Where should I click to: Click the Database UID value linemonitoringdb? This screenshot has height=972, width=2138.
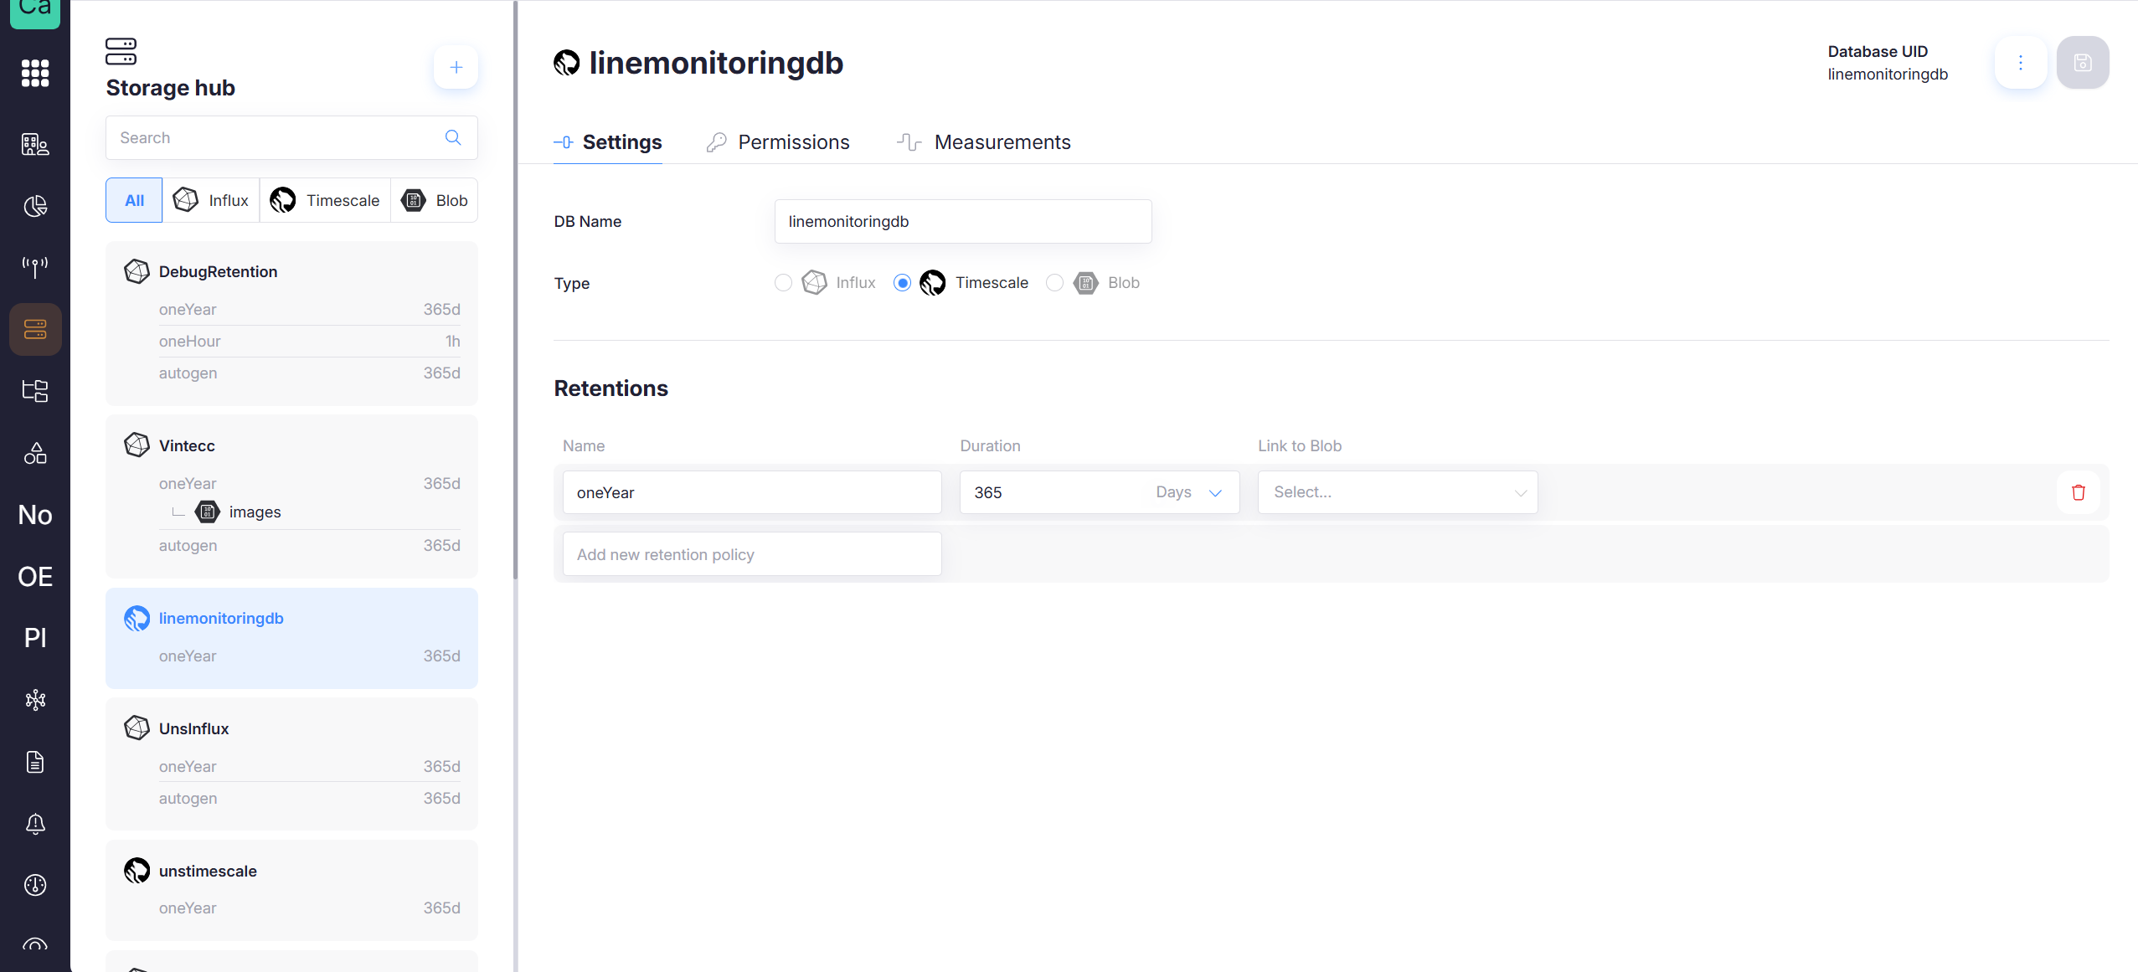pyautogui.click(x=1888, y=75)
